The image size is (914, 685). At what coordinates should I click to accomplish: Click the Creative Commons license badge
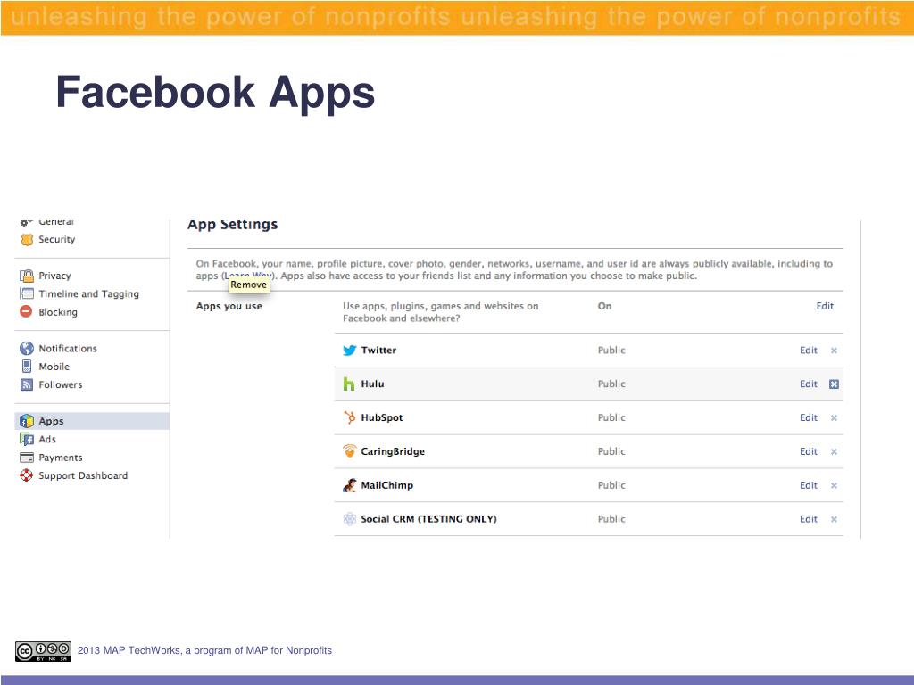pos(43,651)
